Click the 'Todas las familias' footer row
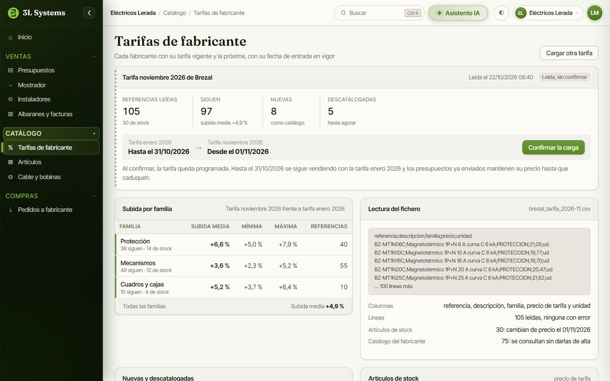This screenshot has width=610, height=381. pos(233,306)
